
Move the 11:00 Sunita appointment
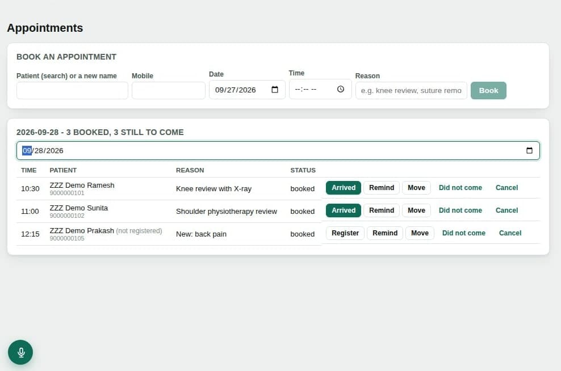[416, 210]
